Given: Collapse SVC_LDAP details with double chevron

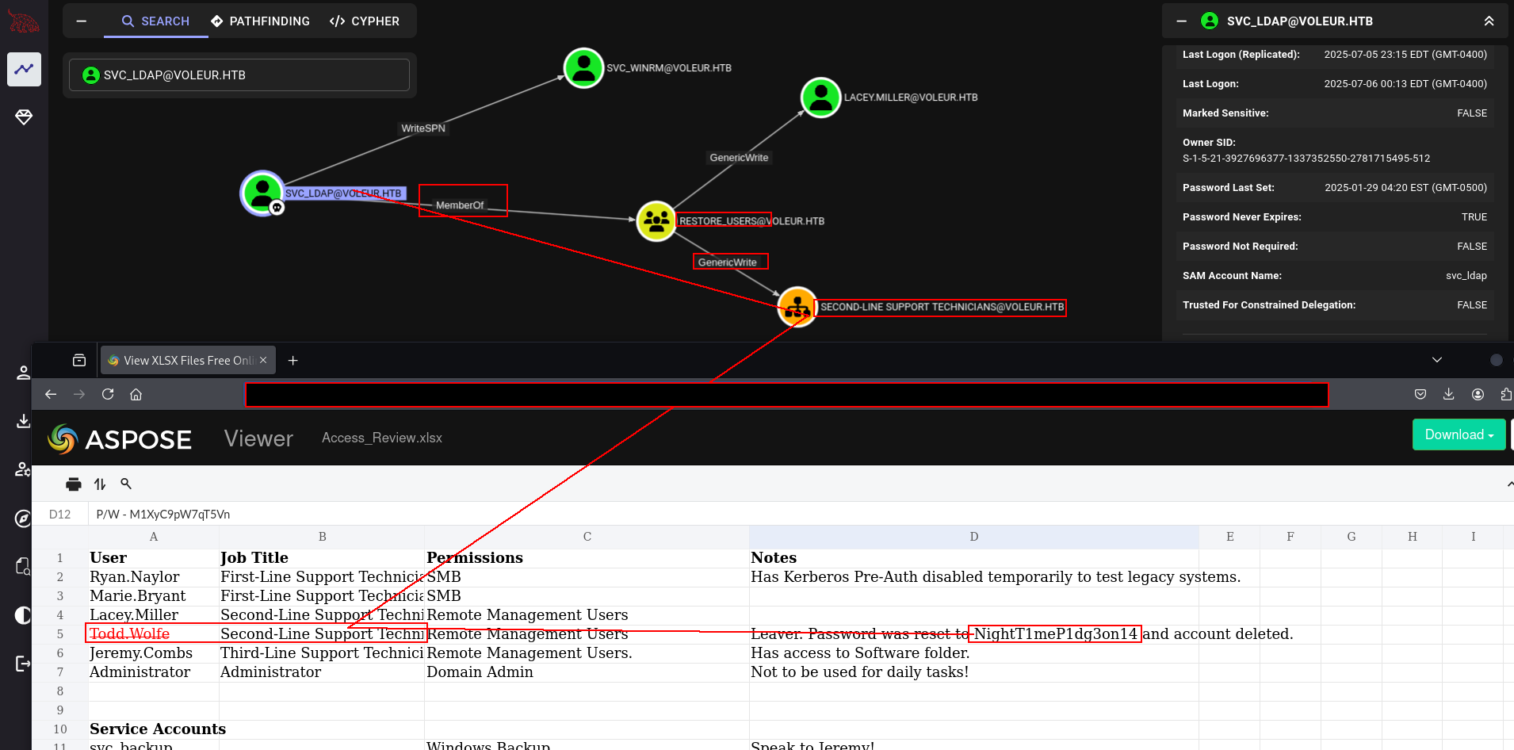Looking at the screenshot, I should [x=1489, y=21].
